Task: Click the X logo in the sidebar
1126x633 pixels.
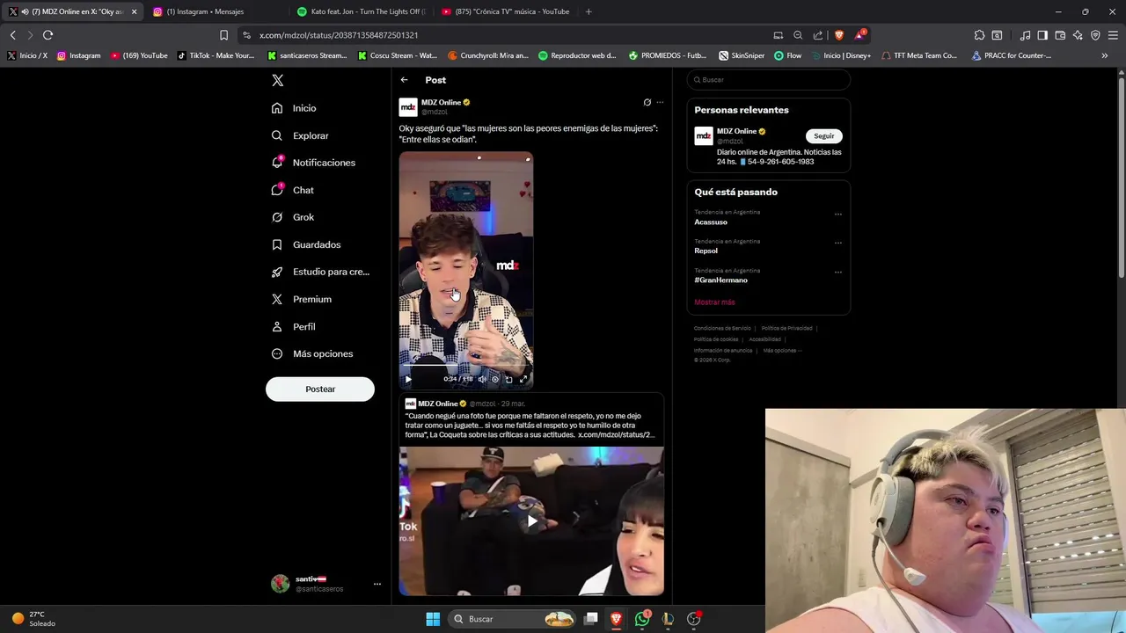Action: 277,80
